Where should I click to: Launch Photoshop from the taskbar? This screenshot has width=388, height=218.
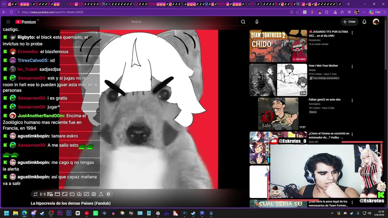coord(69,213)
